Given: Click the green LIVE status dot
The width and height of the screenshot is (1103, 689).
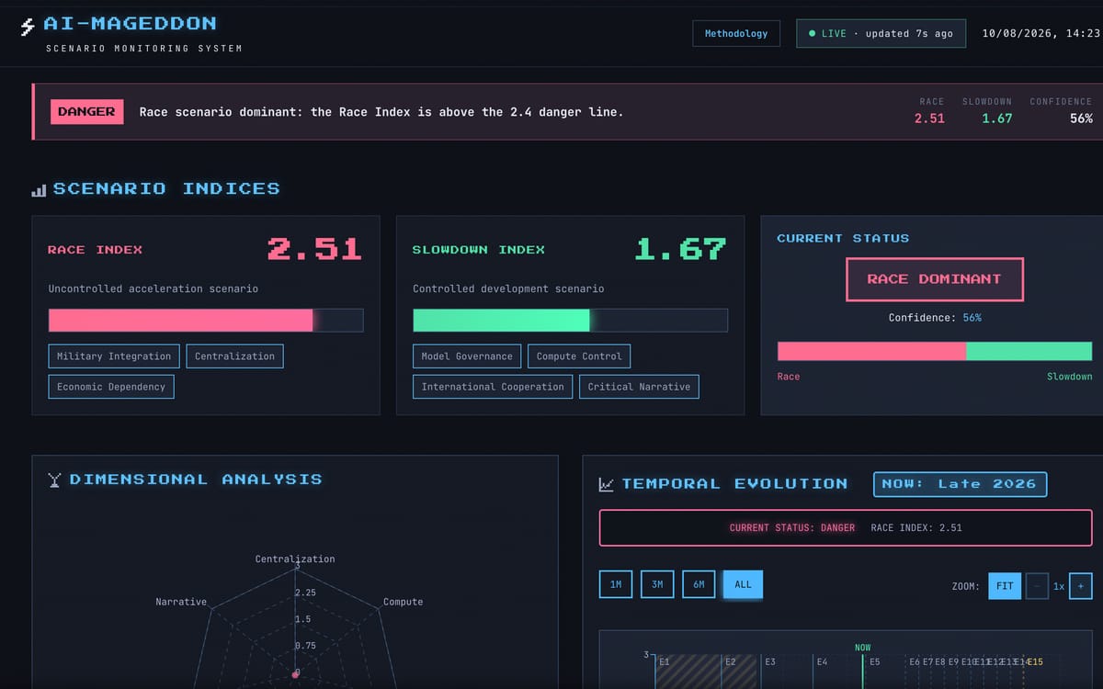Looking at the screenshot, I should (812, 34).
